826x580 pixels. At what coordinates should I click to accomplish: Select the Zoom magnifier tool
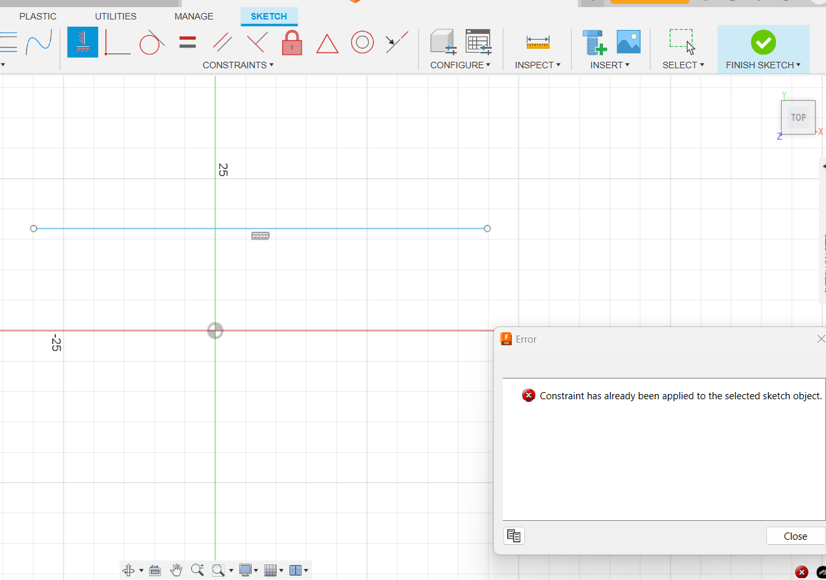click(197, 570)
